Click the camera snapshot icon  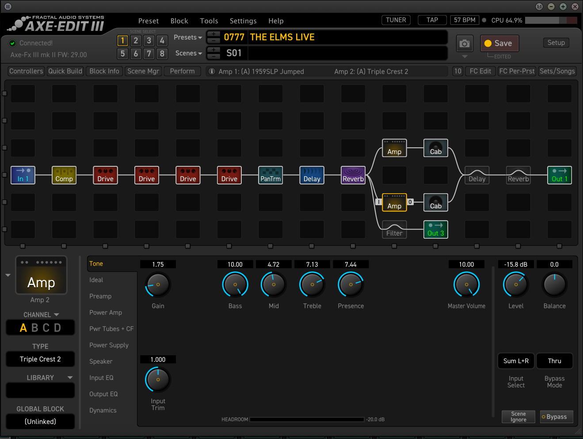tap(465, 44)
